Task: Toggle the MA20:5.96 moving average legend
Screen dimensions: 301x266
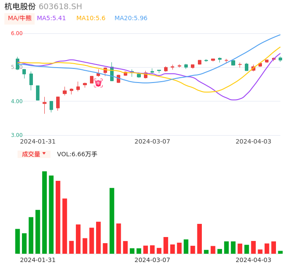Action: [131, 18]
